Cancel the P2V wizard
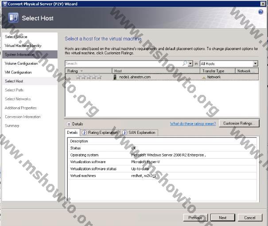268x226 pixels. tap(250, 218)
